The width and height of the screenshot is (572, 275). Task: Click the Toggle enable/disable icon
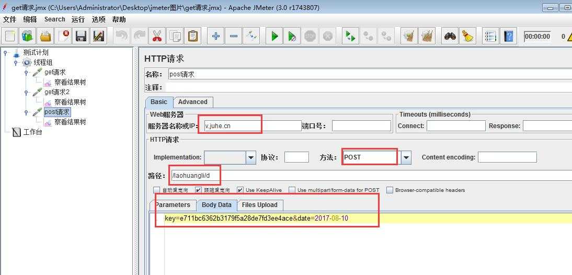(251, 36)
